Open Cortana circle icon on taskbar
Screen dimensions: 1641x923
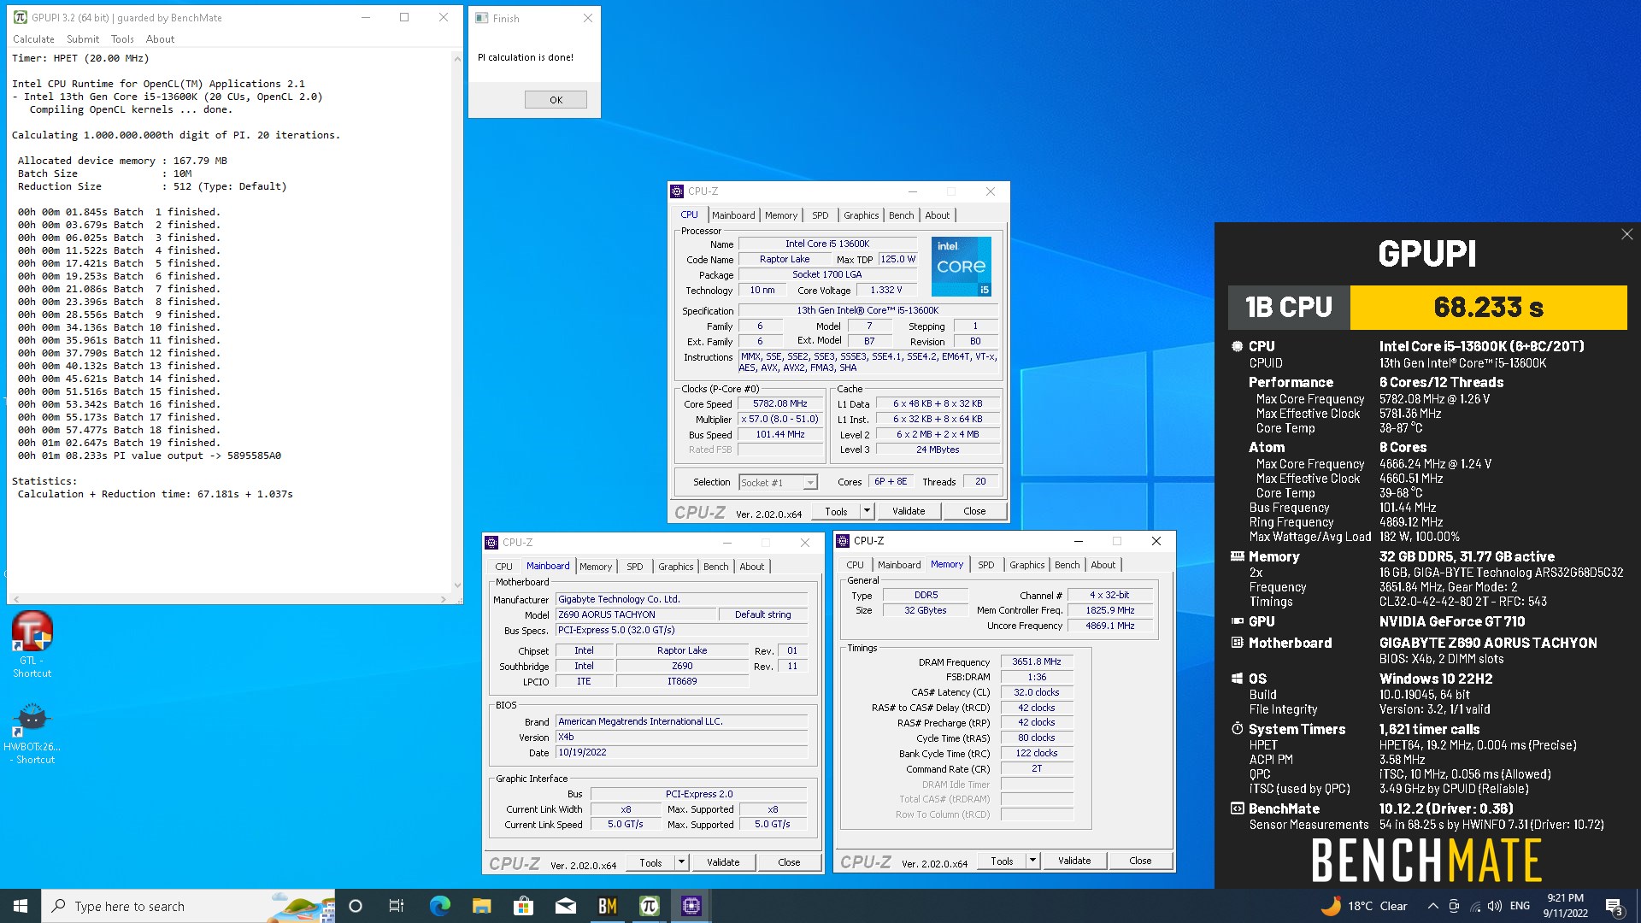coord(356,906)
